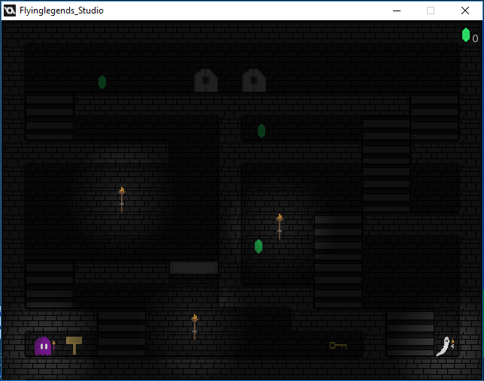
Task: Click the golden key on the floor
Action: tap(338, 346)
